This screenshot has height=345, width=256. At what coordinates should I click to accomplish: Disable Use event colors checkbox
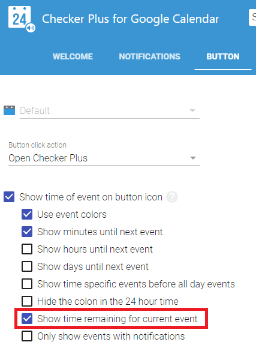point(27,214)
